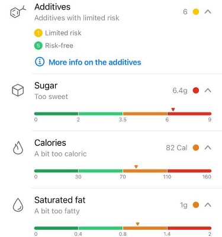Open More info on the additives
222x237 pixels.
pyautogui.click(x=95, y=62)
